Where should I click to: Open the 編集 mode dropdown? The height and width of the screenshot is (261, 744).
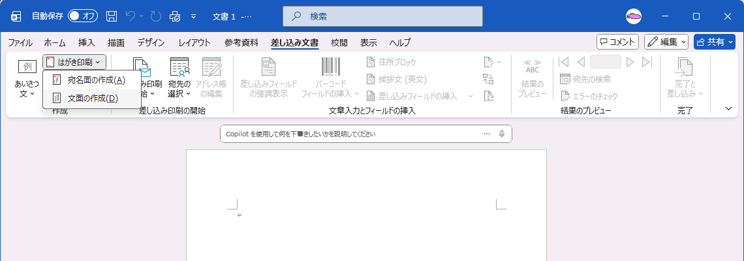coord(666,42)
